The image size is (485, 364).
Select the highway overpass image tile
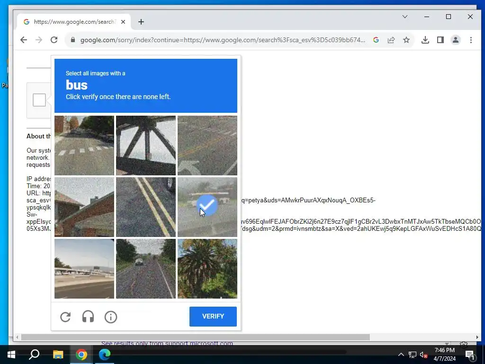pyautogui.click(x=84, y=269)
